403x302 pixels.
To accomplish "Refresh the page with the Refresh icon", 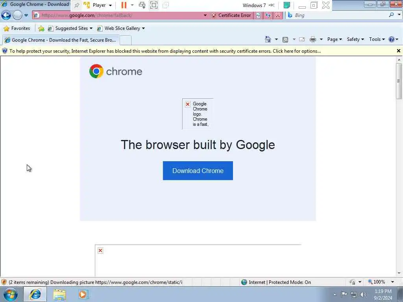I will (268, 15).
